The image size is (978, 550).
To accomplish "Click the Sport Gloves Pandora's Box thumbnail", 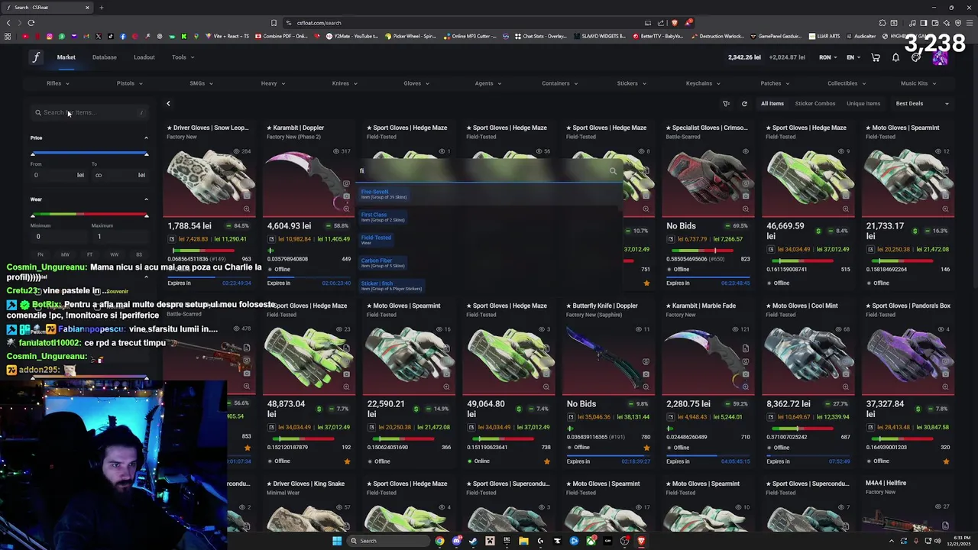I will tap(908, 356).
